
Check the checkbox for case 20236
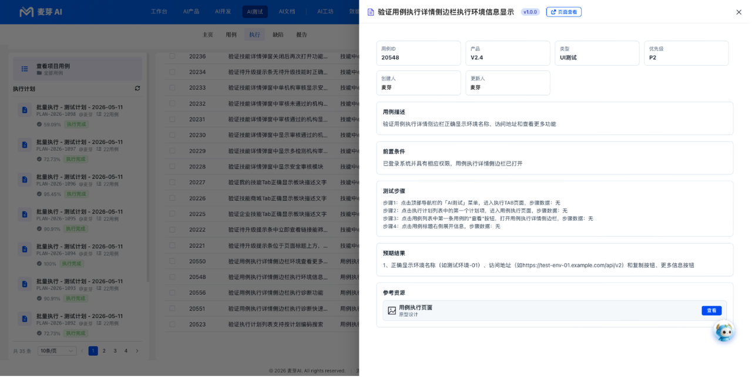(172, 56)
